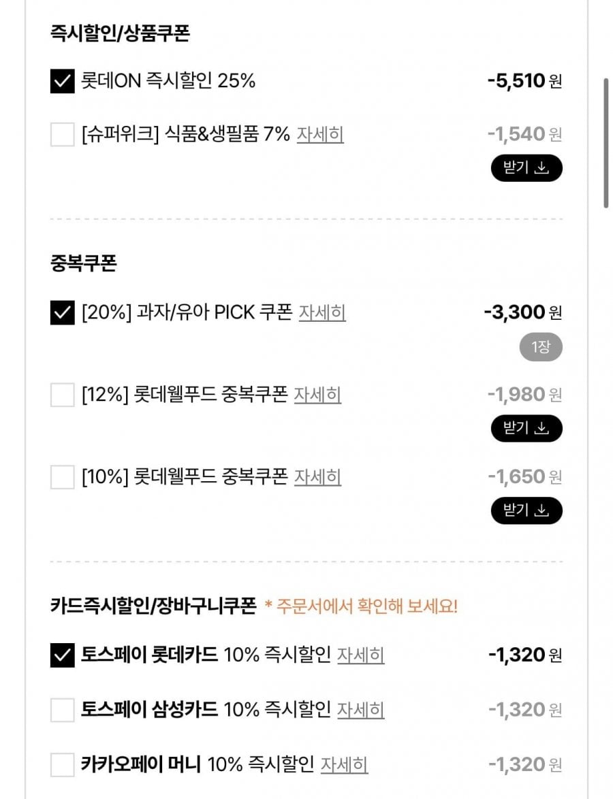
Task: Click the vertical scrollbar thumb
Action: pos(606,143)
